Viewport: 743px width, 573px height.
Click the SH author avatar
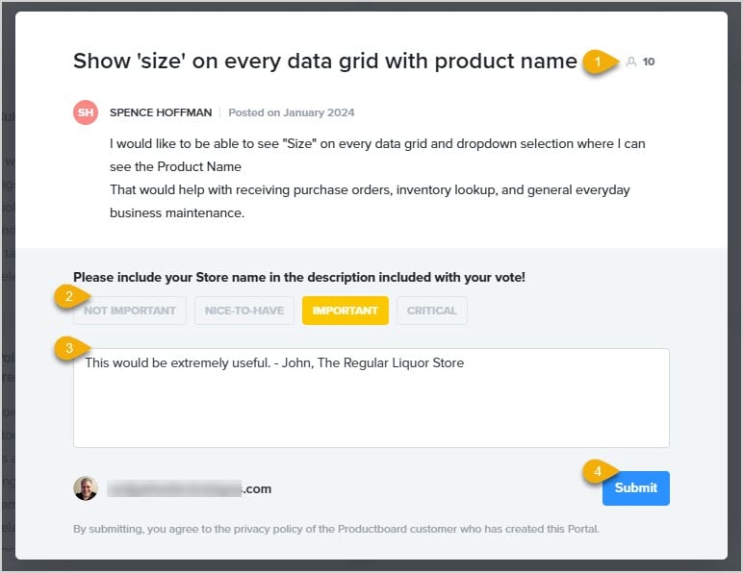tap(86, 112)
